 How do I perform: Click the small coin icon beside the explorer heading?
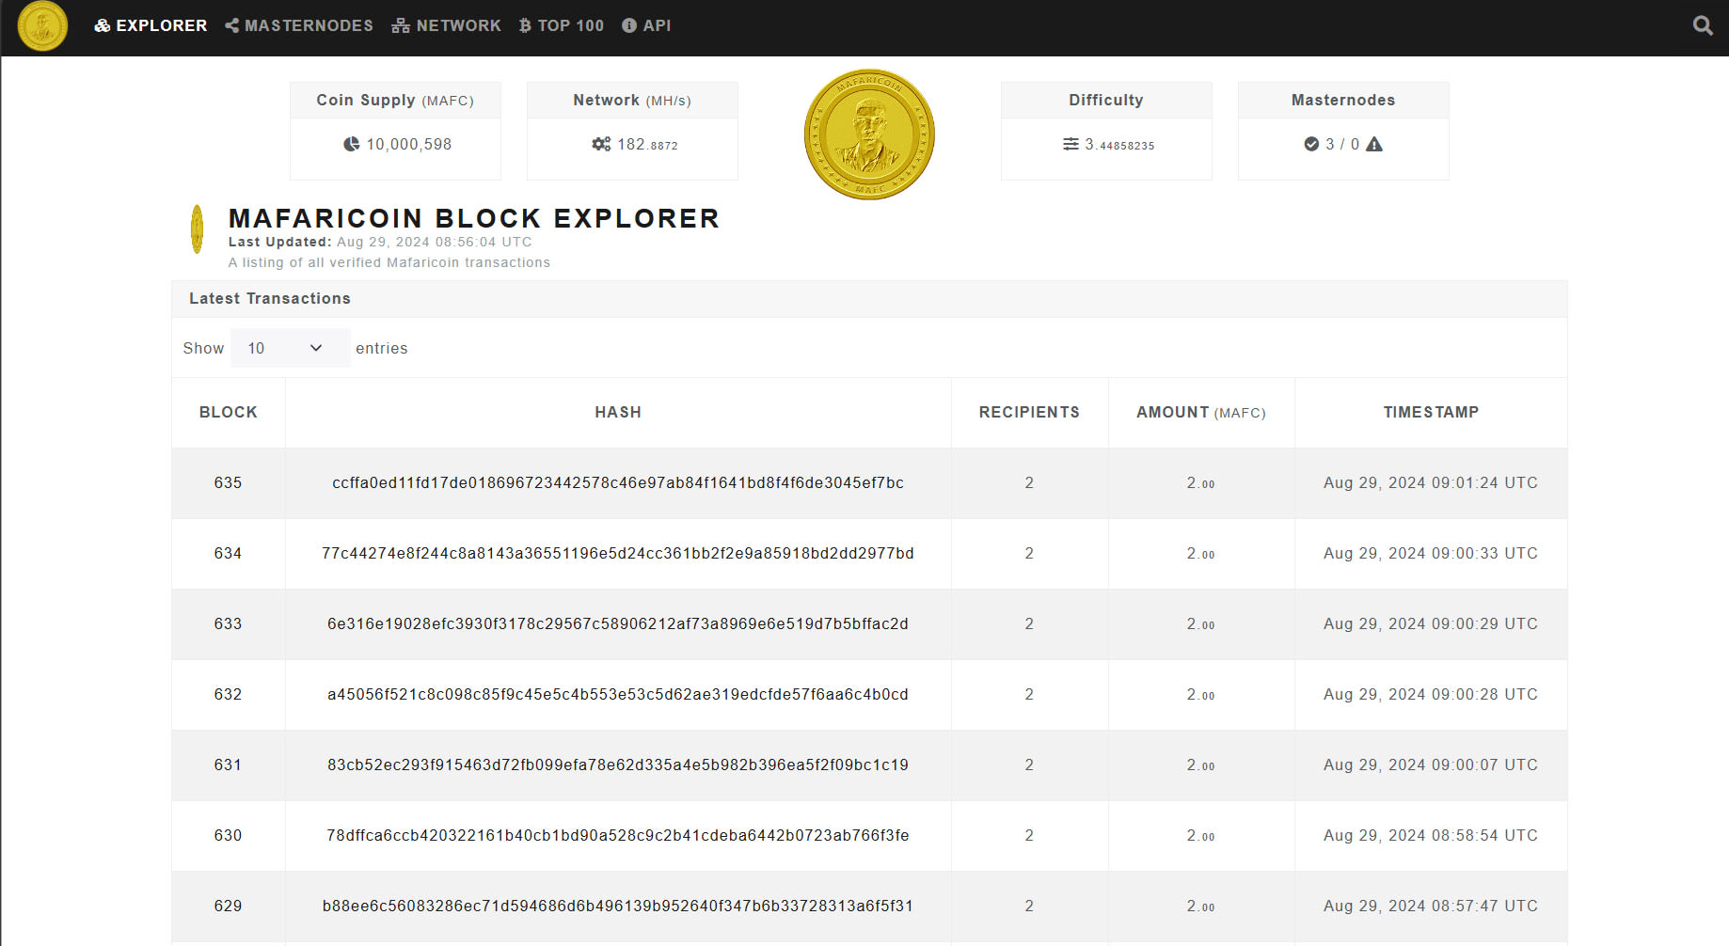pos(198,229)
